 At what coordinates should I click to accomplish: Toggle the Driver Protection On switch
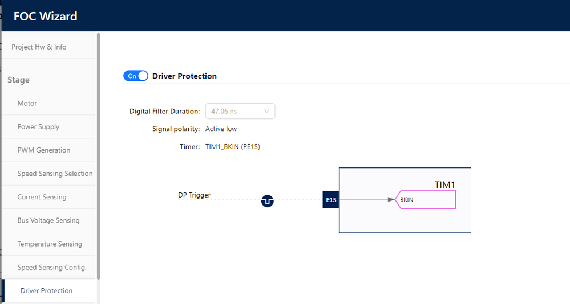click(136, 76)
